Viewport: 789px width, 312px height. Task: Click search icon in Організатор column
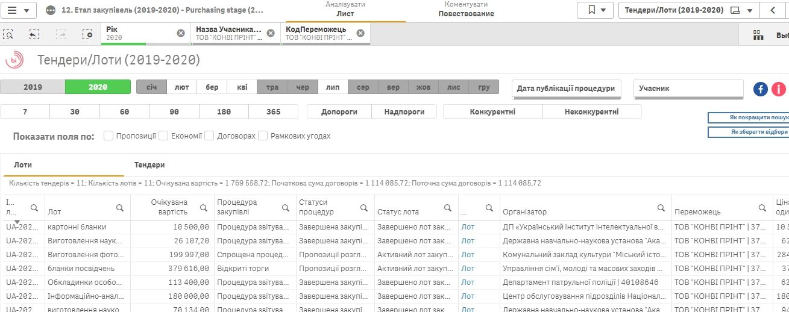662,208
